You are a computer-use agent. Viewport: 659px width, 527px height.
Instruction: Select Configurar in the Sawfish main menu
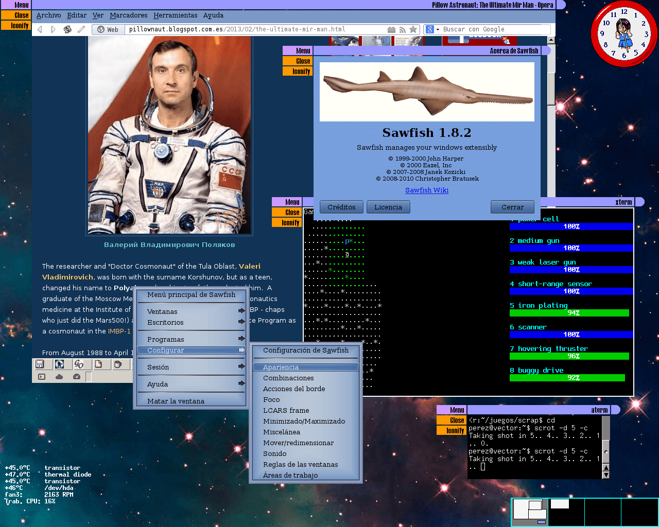coord(190,350)
